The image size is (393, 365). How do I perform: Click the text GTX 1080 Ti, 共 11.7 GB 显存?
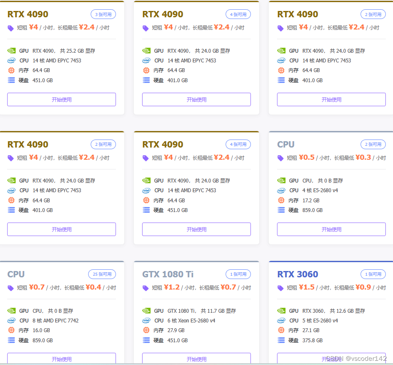coord(202,311)
